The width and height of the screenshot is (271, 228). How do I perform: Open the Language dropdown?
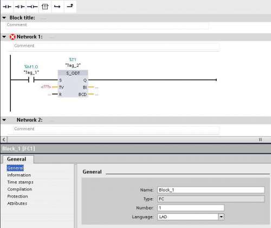221,217
